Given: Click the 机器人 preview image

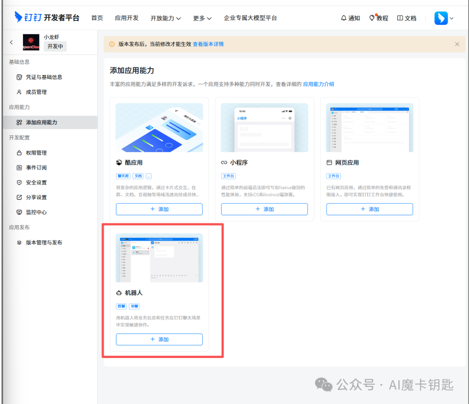Looking at the screenshot, I should [x=159, y=258].
